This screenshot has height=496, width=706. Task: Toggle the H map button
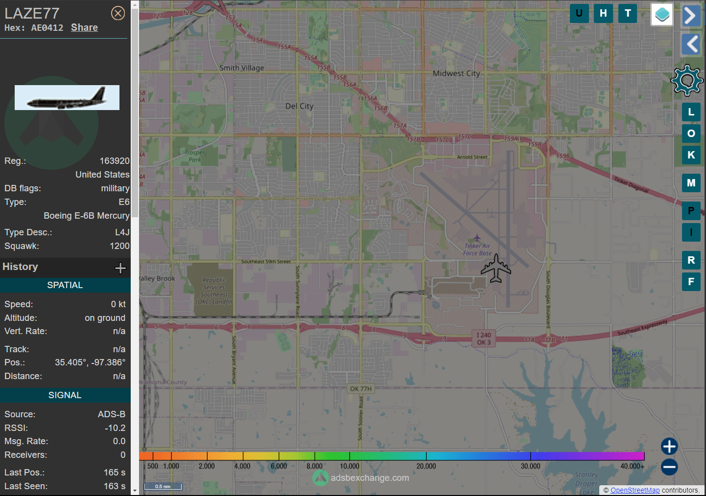603,13
